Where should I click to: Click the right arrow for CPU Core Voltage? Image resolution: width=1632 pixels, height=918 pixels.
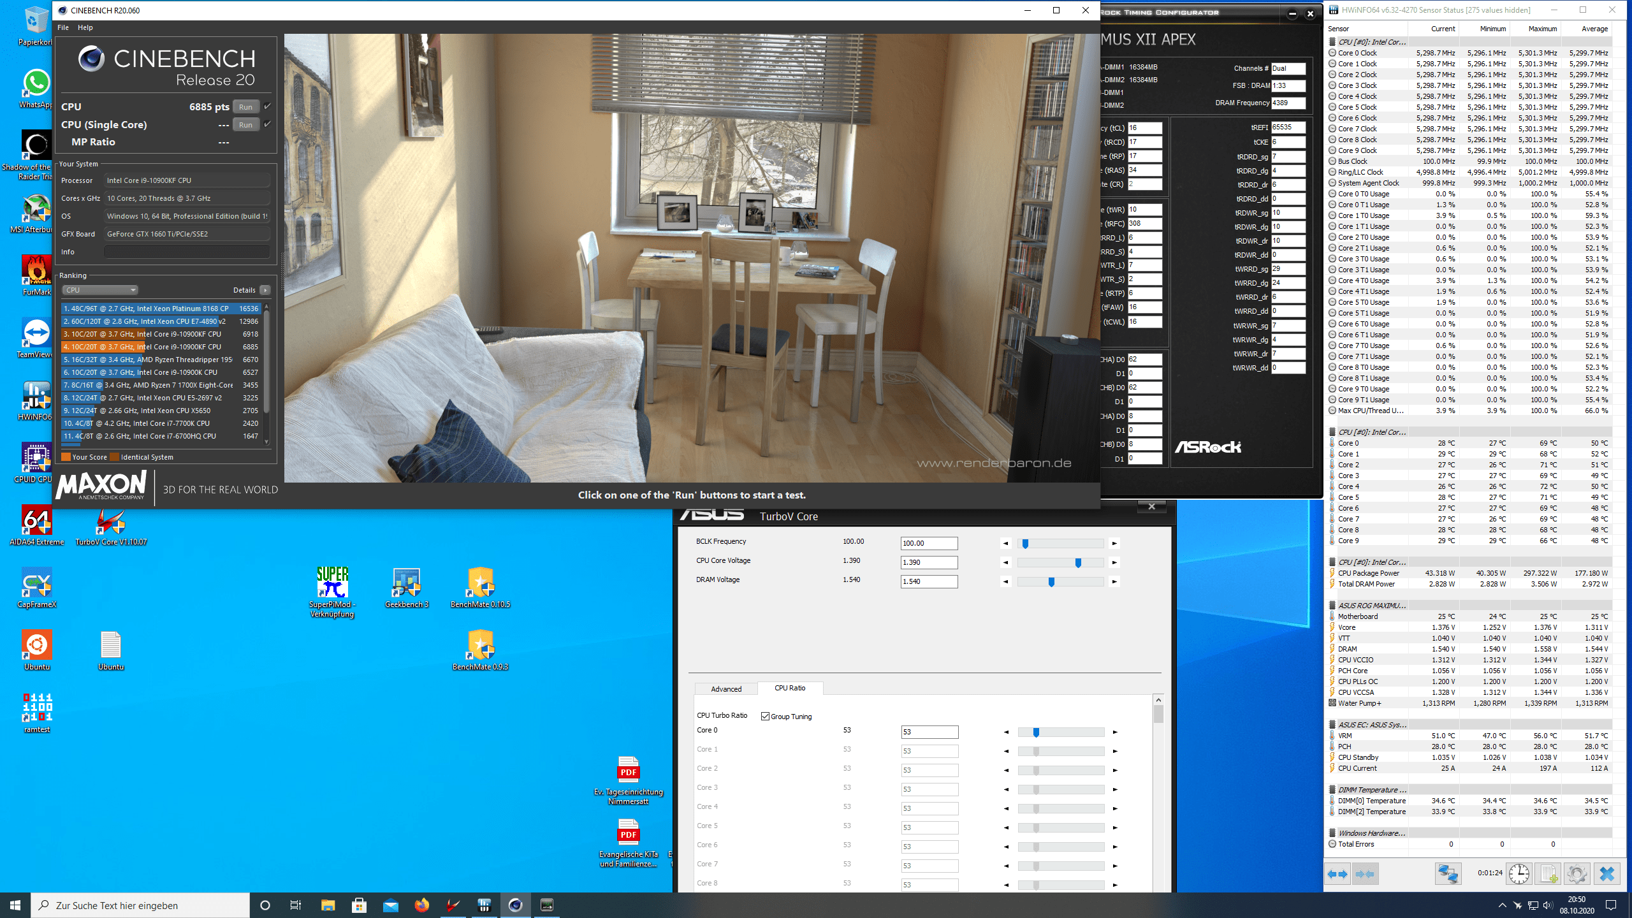[1114, 562]
